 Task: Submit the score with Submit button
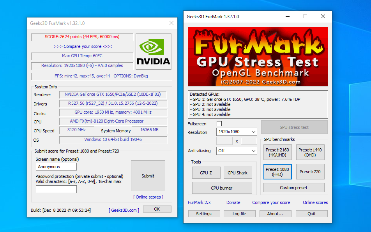click(x=148, y=176)
